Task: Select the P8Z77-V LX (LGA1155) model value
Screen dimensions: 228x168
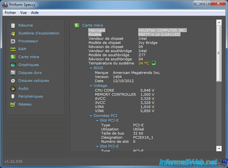Action: (x=159, y=34)
